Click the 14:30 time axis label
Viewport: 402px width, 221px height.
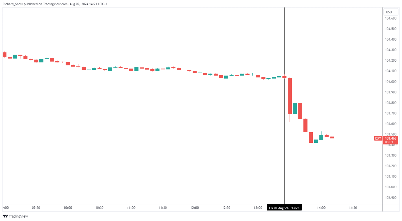click(353, 208)
